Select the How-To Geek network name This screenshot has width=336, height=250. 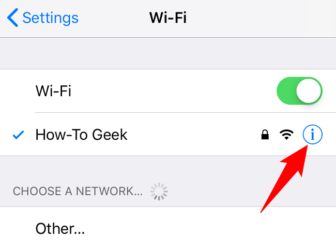click(x=81, y=135)
